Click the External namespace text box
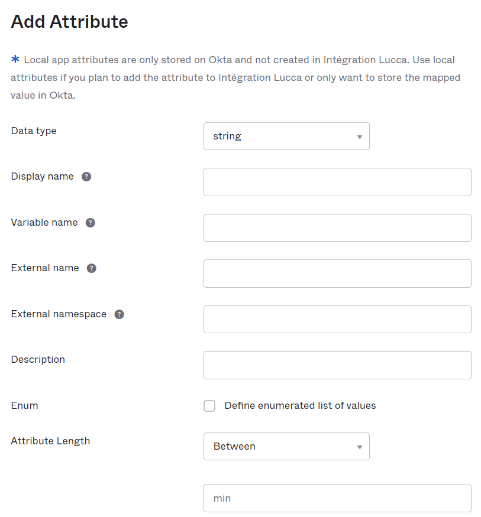The image size is (481, 517). click(337, 320)
